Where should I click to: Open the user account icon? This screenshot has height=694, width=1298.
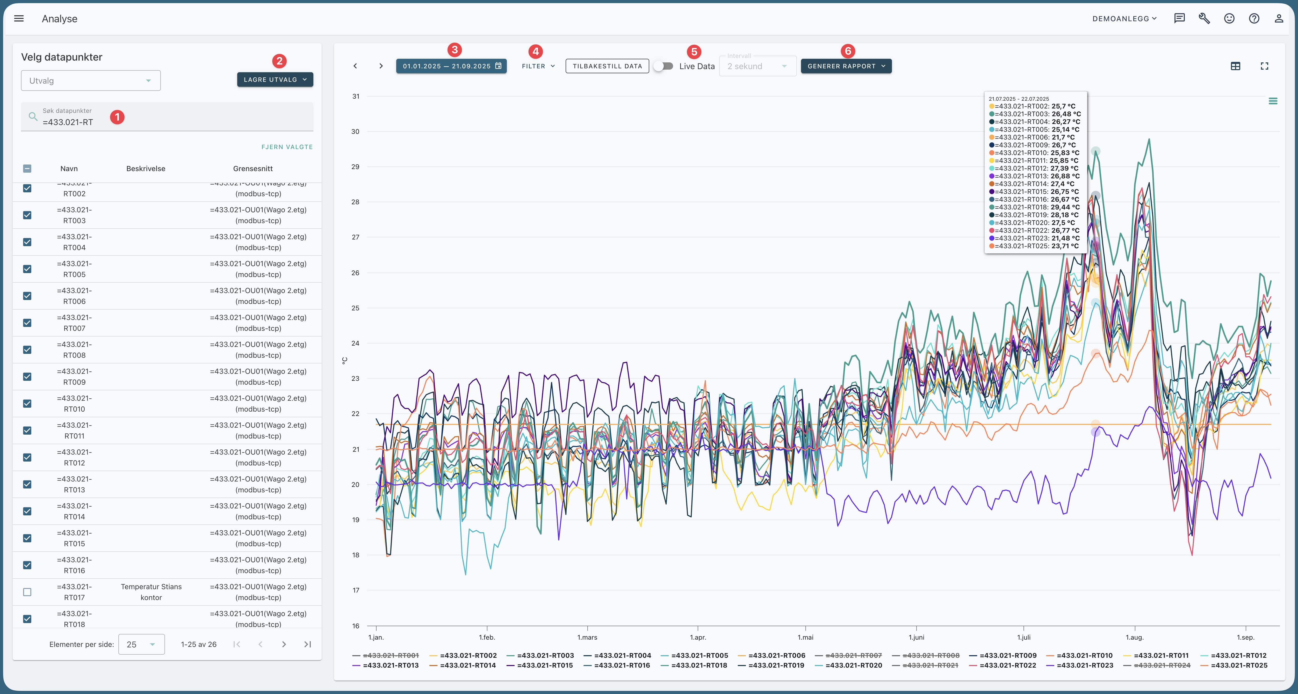click(x=1278, y=19)
